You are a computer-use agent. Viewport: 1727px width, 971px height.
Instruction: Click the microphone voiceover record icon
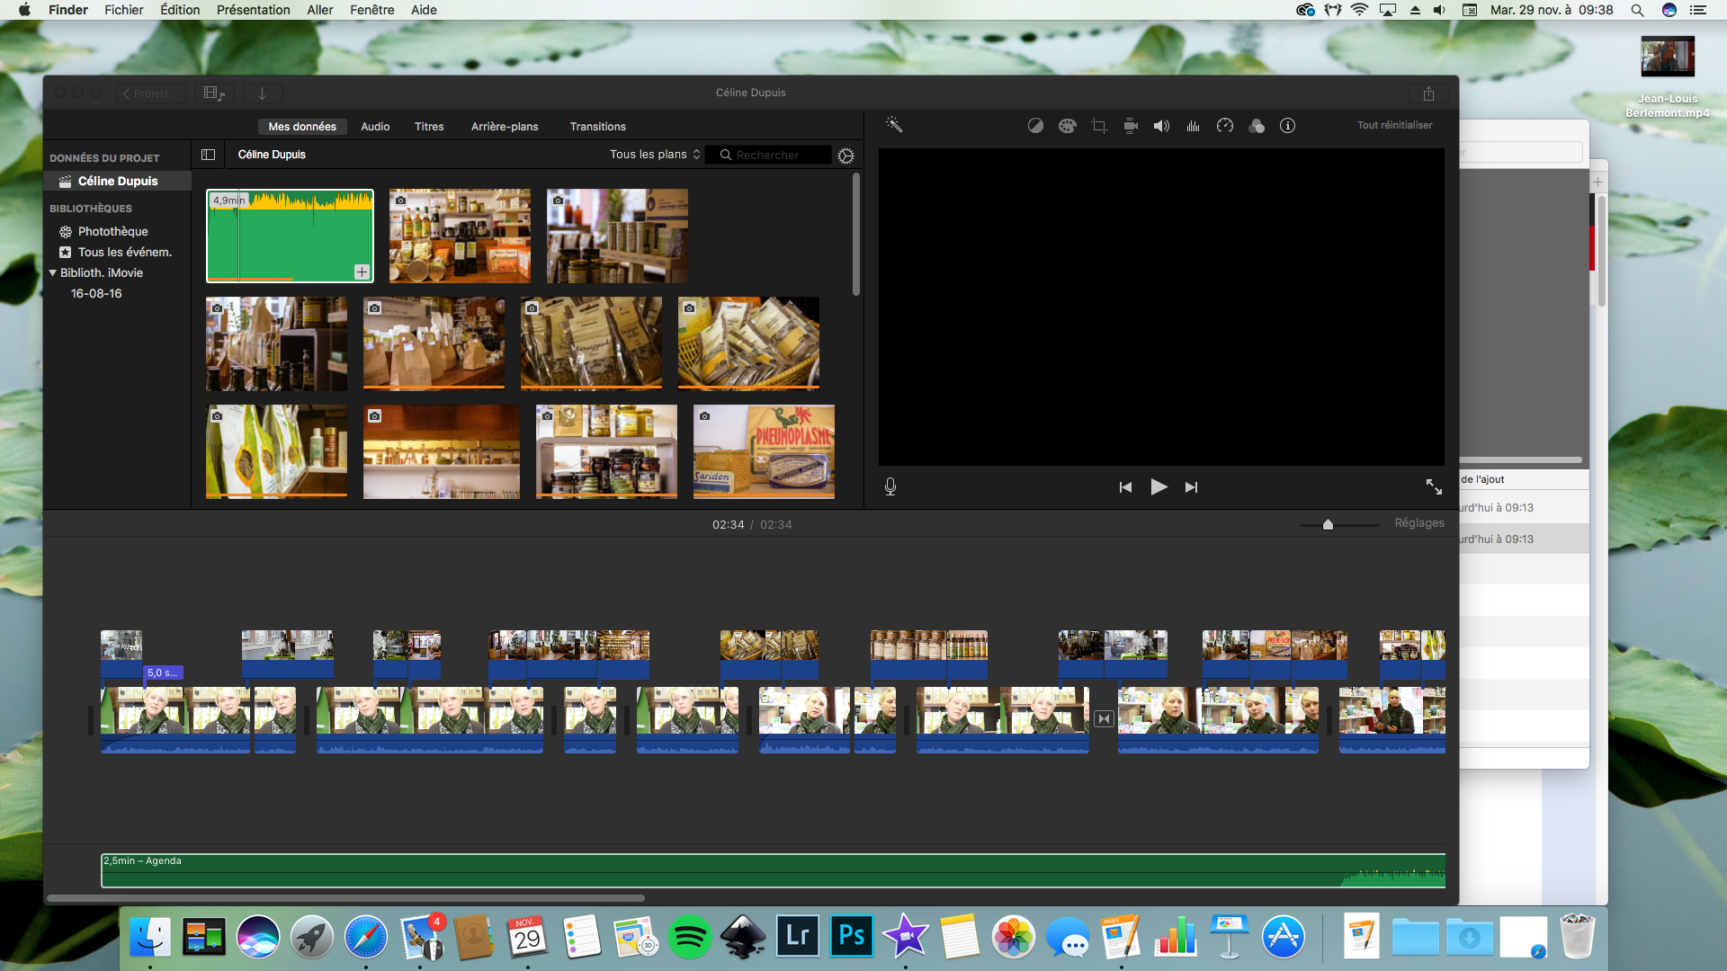pyautogui.click(x=890, y=486)
